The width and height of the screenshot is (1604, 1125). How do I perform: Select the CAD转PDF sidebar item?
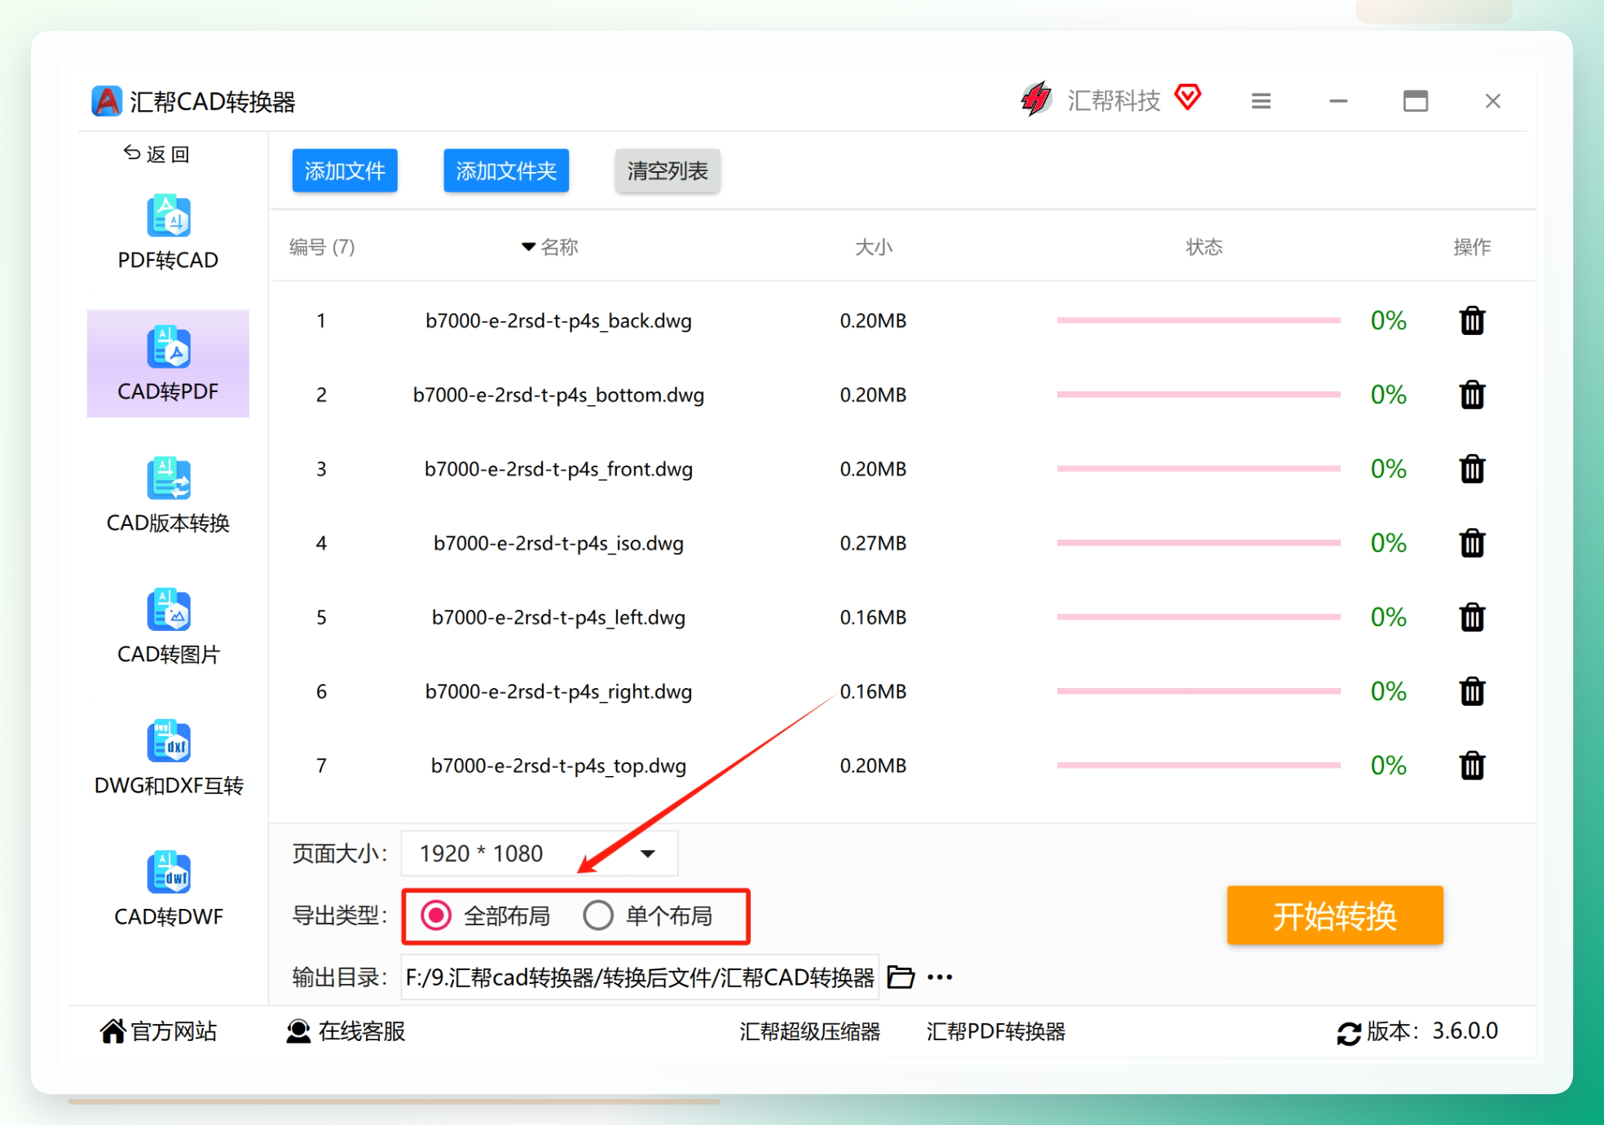168,364
